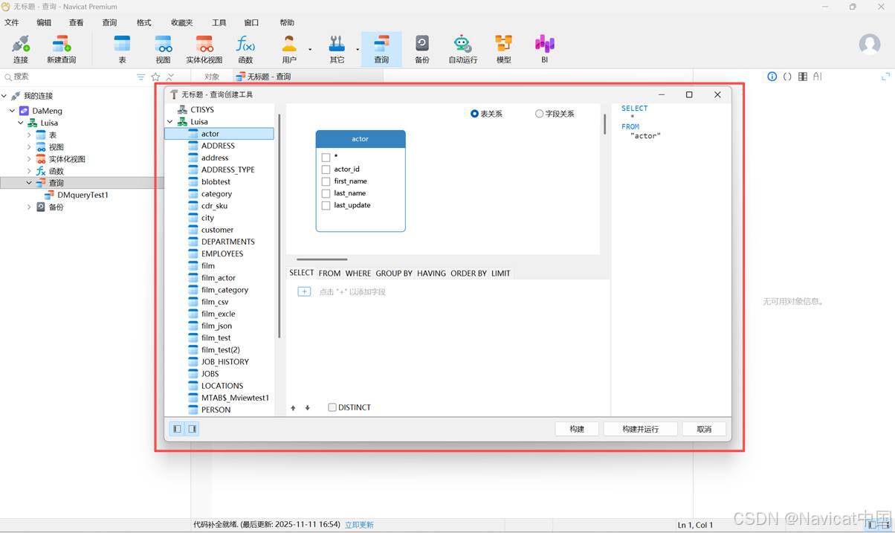Click the plus icon to add a field
Image resolution: width=895 pixels, height=533 pixels.
click(304, 291)
